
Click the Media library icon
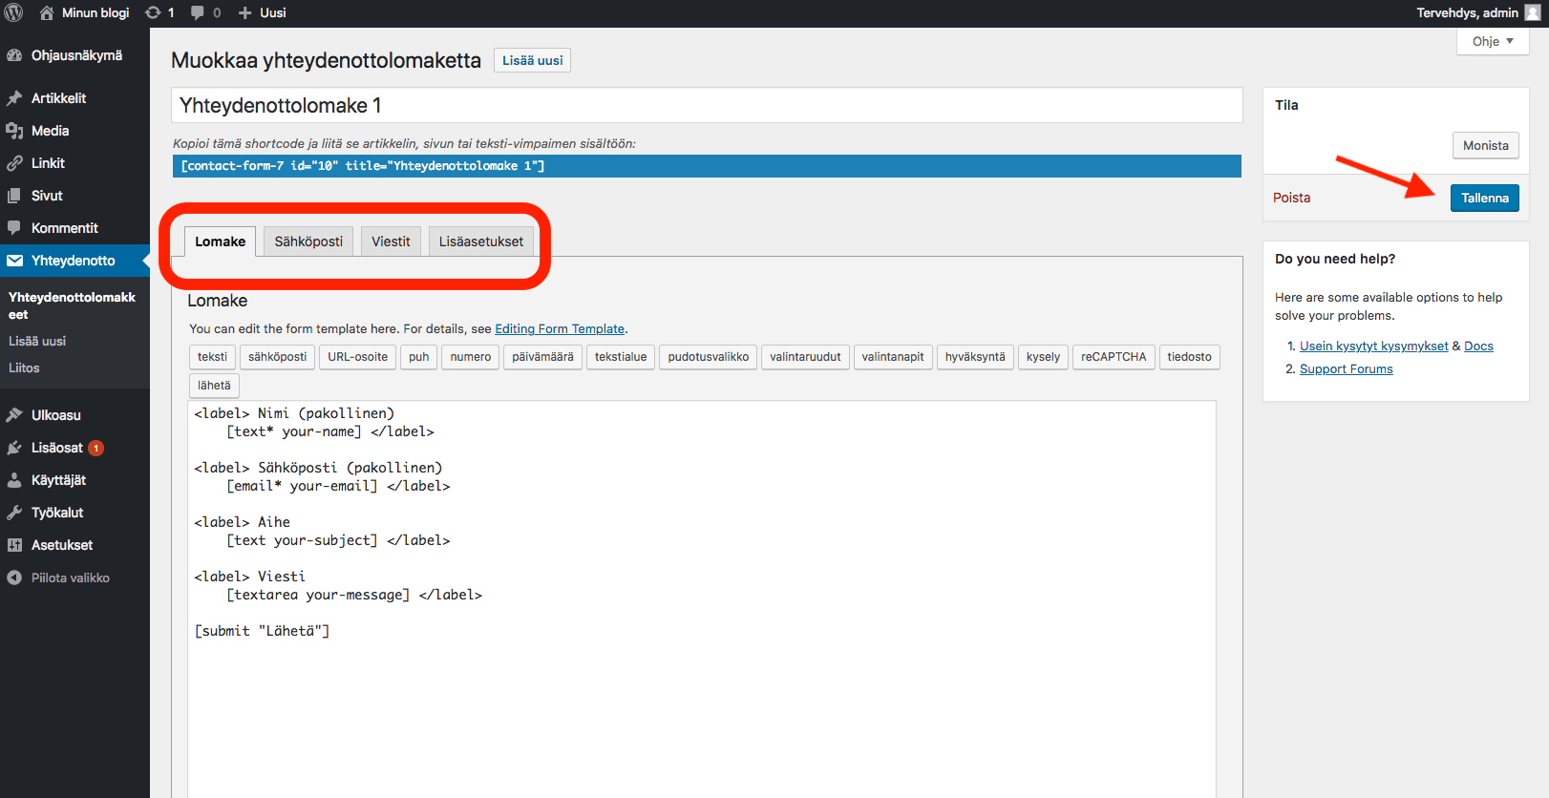[x=14, y=131]
